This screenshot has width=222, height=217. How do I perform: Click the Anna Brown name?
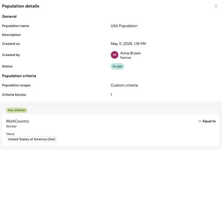pyautogui.click(x=130, y=53)
